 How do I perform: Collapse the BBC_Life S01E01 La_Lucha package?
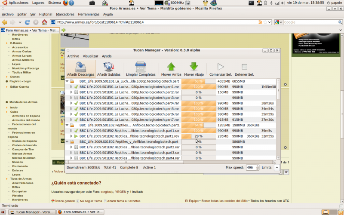tap(67, 81)
